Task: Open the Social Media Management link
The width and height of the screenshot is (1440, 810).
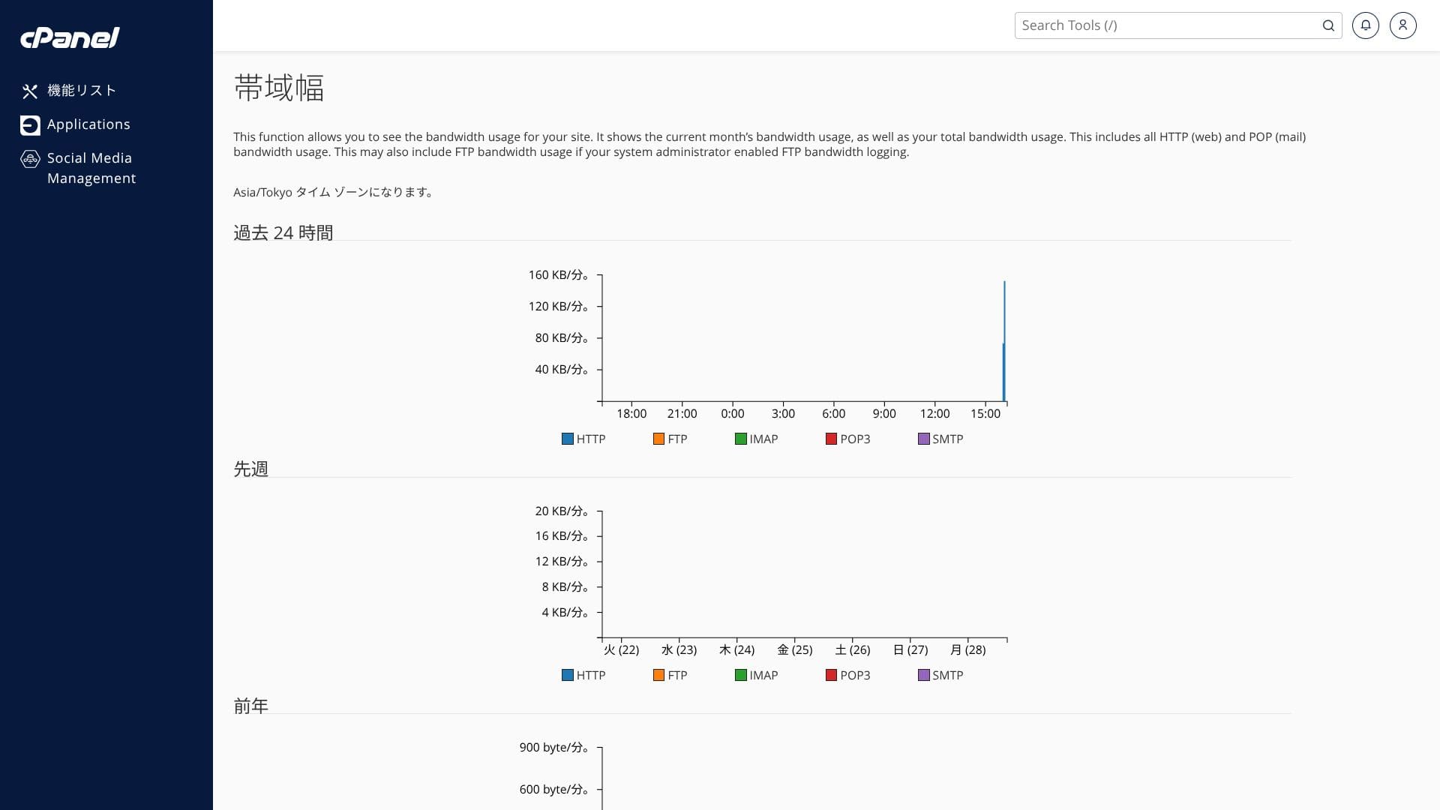Action: (91, 168)
